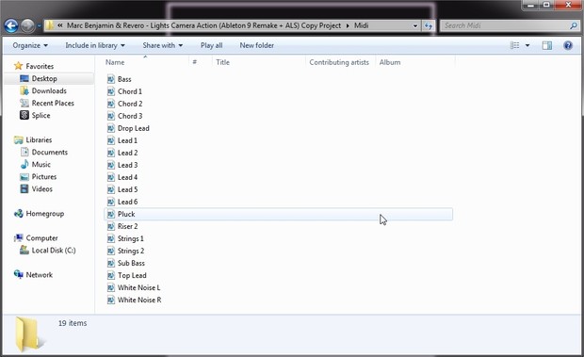Open the Pictures library
Image resolution: width=584 pixels, height=357 pixels.
click(x=44, y=177)
